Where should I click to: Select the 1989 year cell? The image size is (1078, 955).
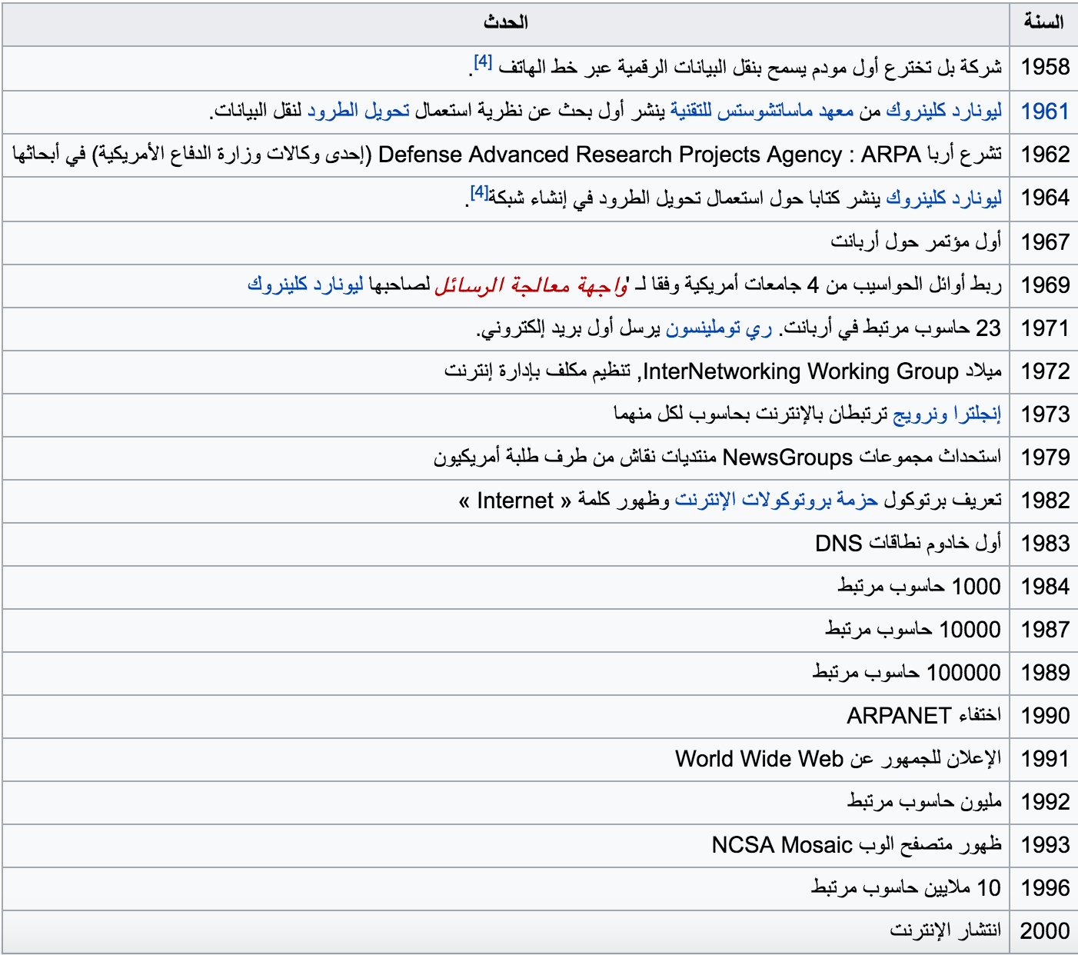(x=1045, y=673)
